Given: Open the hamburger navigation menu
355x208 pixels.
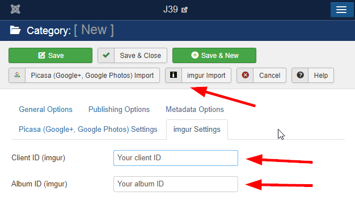Looking at the screenshot, I should [341, 10].
